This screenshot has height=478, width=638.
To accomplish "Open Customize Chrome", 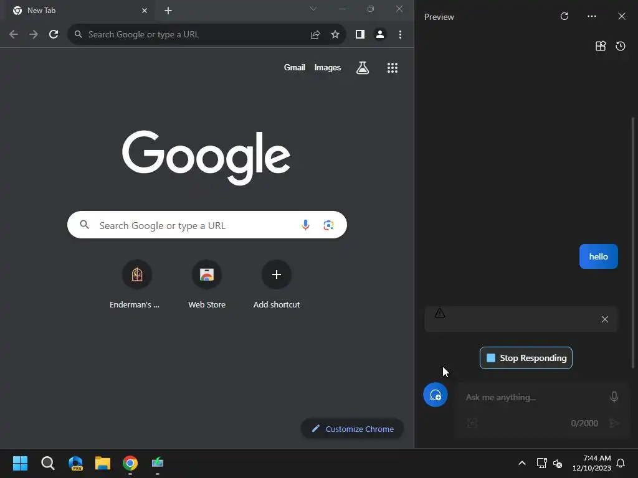I will pyautogui.click(x=353, y=429).
